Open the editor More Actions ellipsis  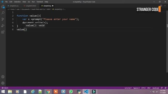pos(165,6)
